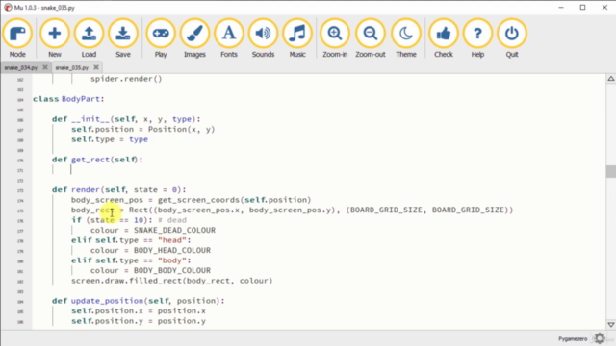
Task: Open Mu Help
Action: pos(477,38)
